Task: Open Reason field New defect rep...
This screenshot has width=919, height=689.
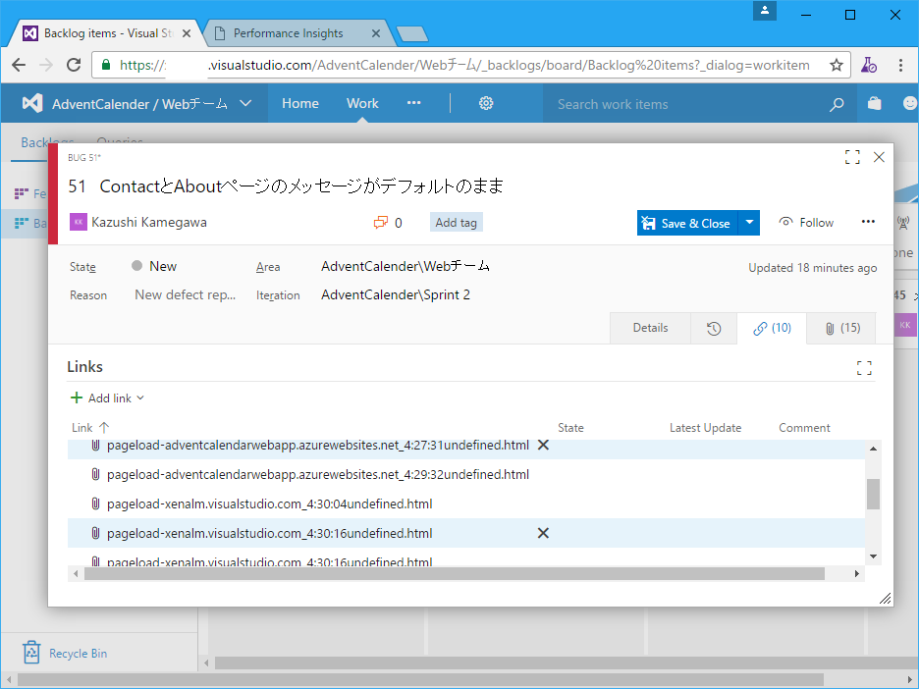Action: click(186, 295)
